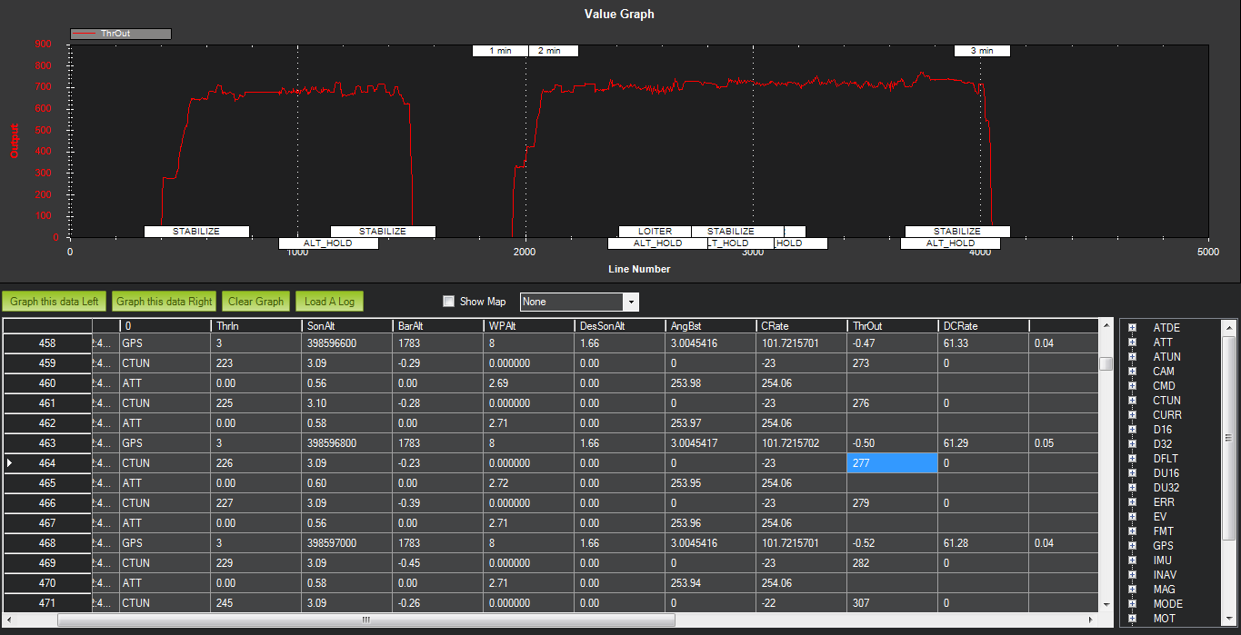Select the ThrOut column header
The height and width of the screenshot is (635, 1241).
pyautogui.click(x=892, y=325)
